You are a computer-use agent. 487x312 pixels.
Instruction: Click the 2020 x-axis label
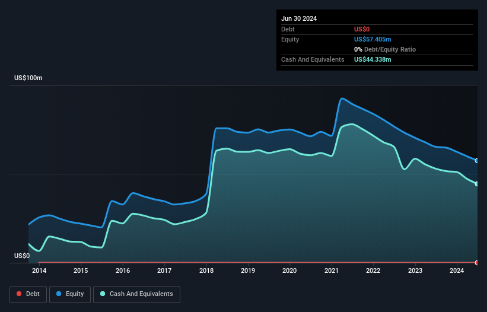click(289, 270)
